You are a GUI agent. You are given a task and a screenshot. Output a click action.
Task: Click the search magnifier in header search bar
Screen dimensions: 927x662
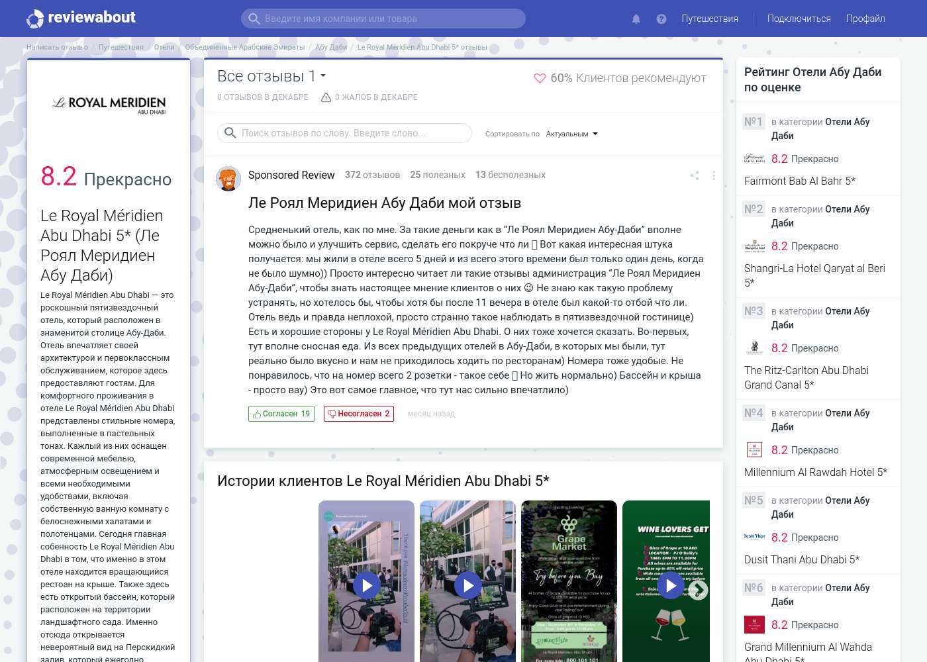(253, 19)
